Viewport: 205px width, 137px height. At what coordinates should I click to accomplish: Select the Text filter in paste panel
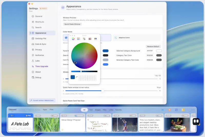click(x=91, y=110)
